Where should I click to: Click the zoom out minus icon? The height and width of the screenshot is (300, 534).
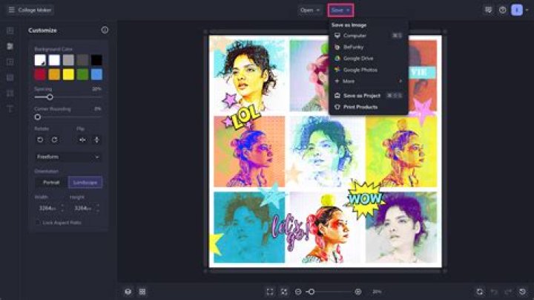click(x=298, y=292)
